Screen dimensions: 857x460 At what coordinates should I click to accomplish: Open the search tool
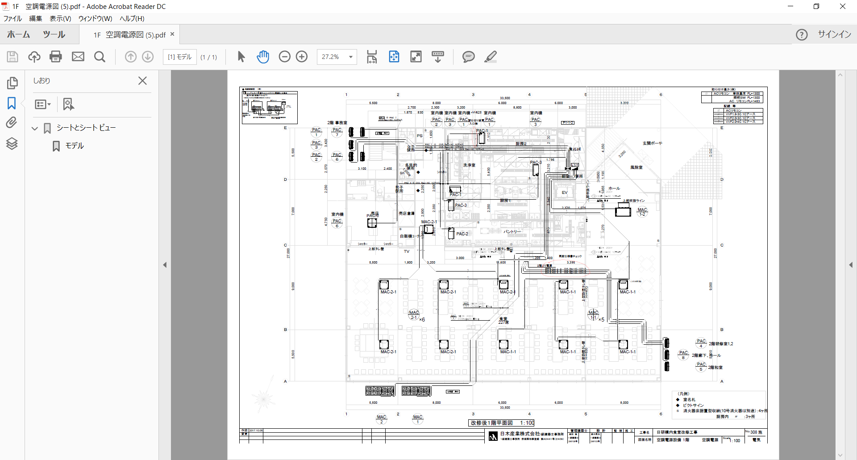[100, 57]
